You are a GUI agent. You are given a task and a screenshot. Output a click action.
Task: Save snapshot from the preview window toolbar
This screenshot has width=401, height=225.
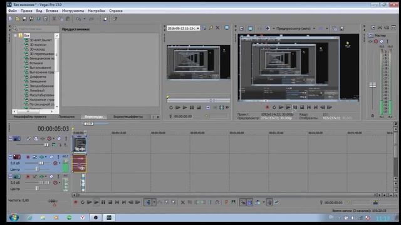pos(341,29)
